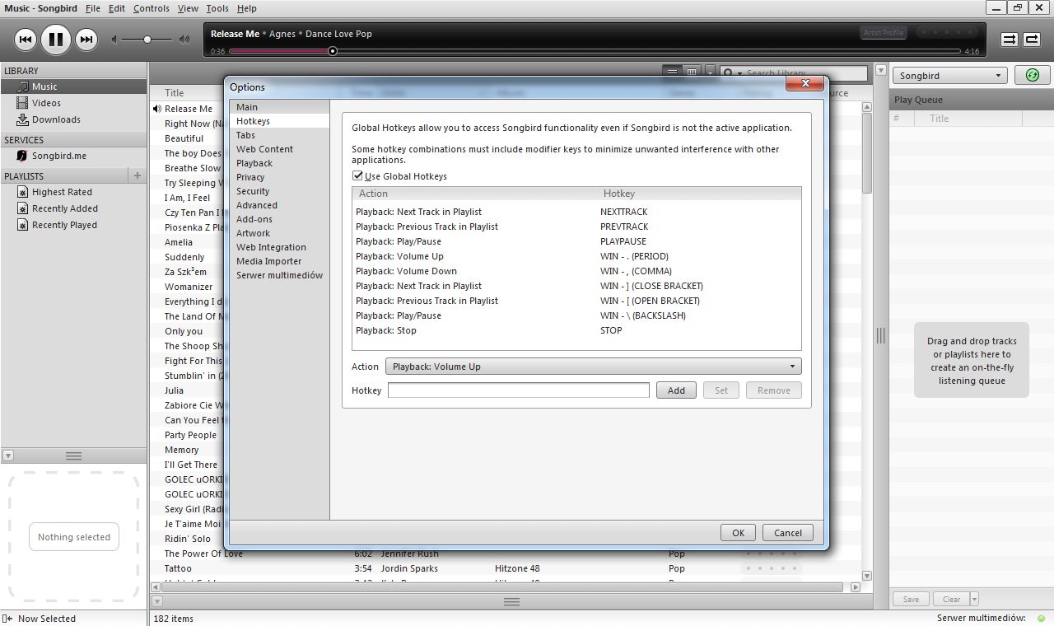Open the Controls menu
The height and width of the screenshot is (626, 1054).
152,8
